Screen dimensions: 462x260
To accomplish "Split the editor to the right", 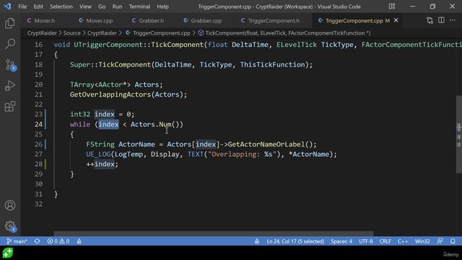I will [x=441, y=20].
